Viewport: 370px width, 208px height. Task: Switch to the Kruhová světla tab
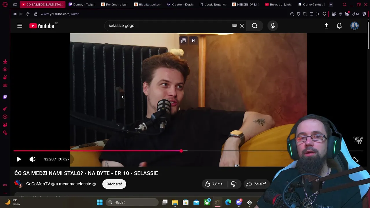click(x=311, y=5)
